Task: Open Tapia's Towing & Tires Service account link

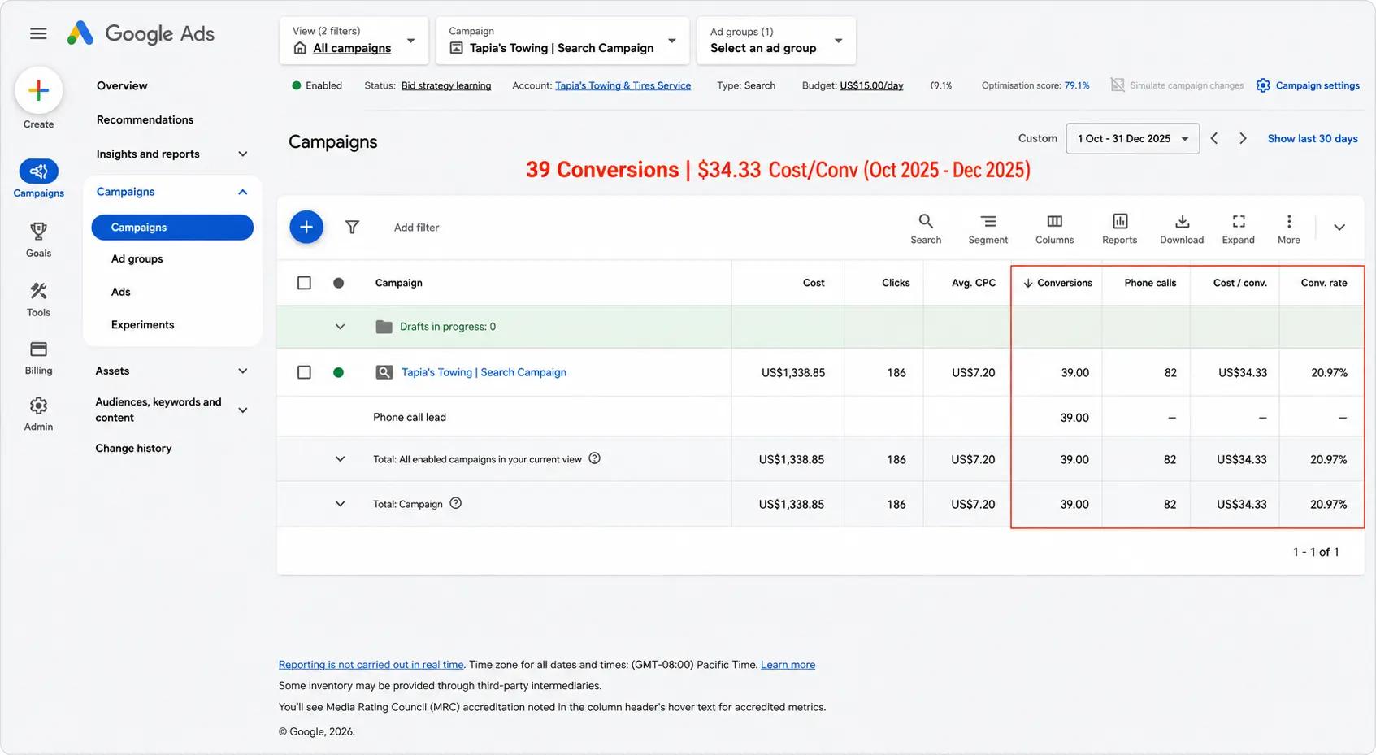Action: tap(623, 85)
